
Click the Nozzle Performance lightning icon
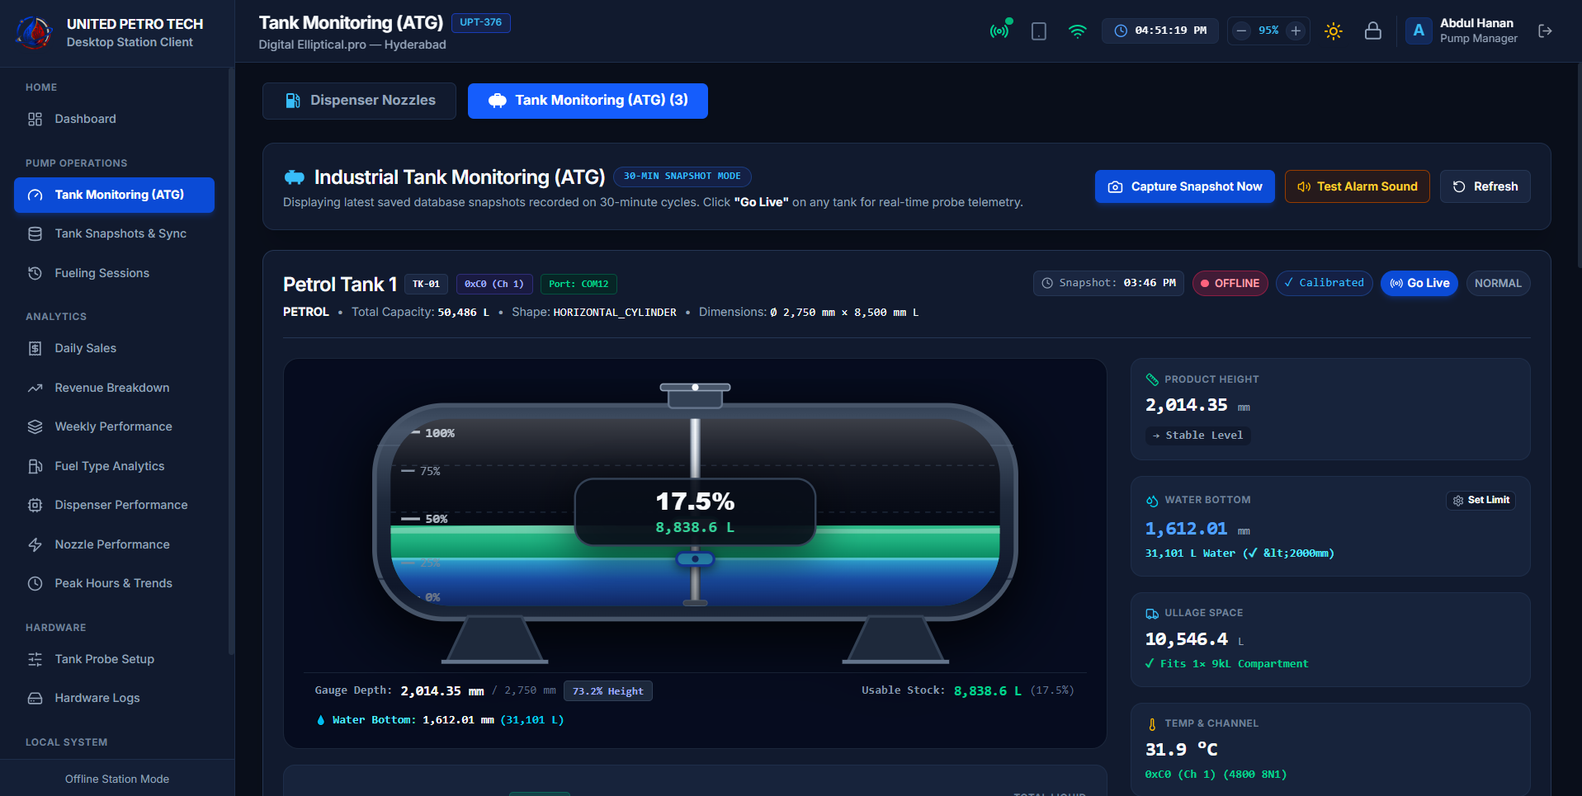point(35,545)
